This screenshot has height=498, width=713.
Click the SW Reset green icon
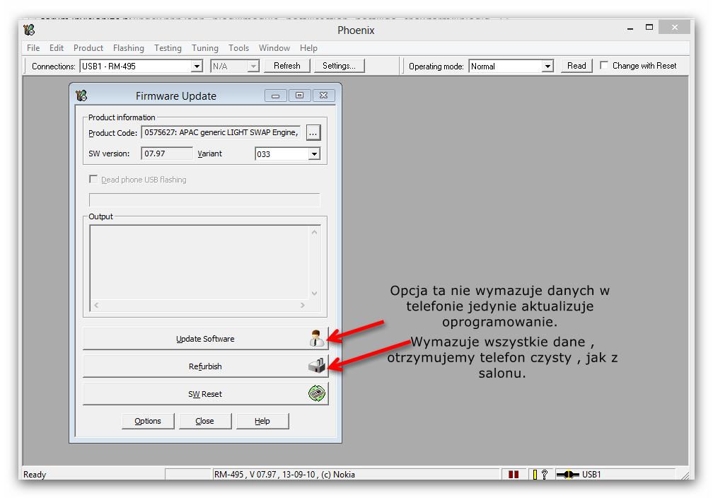point(318,394)
